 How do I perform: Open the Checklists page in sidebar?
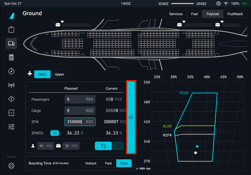click(11, 113)
